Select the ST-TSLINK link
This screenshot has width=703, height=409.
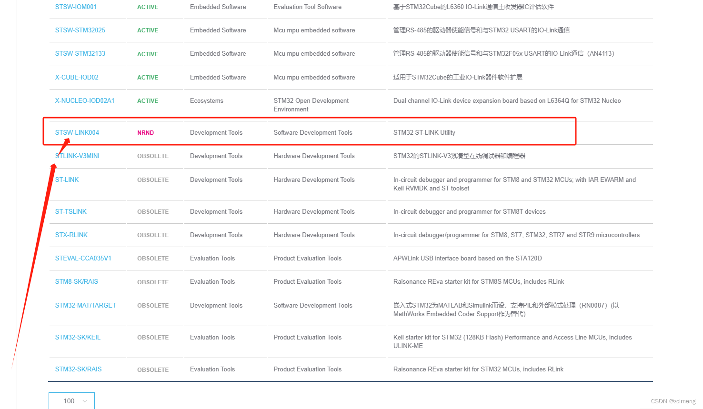click(70, 211)
